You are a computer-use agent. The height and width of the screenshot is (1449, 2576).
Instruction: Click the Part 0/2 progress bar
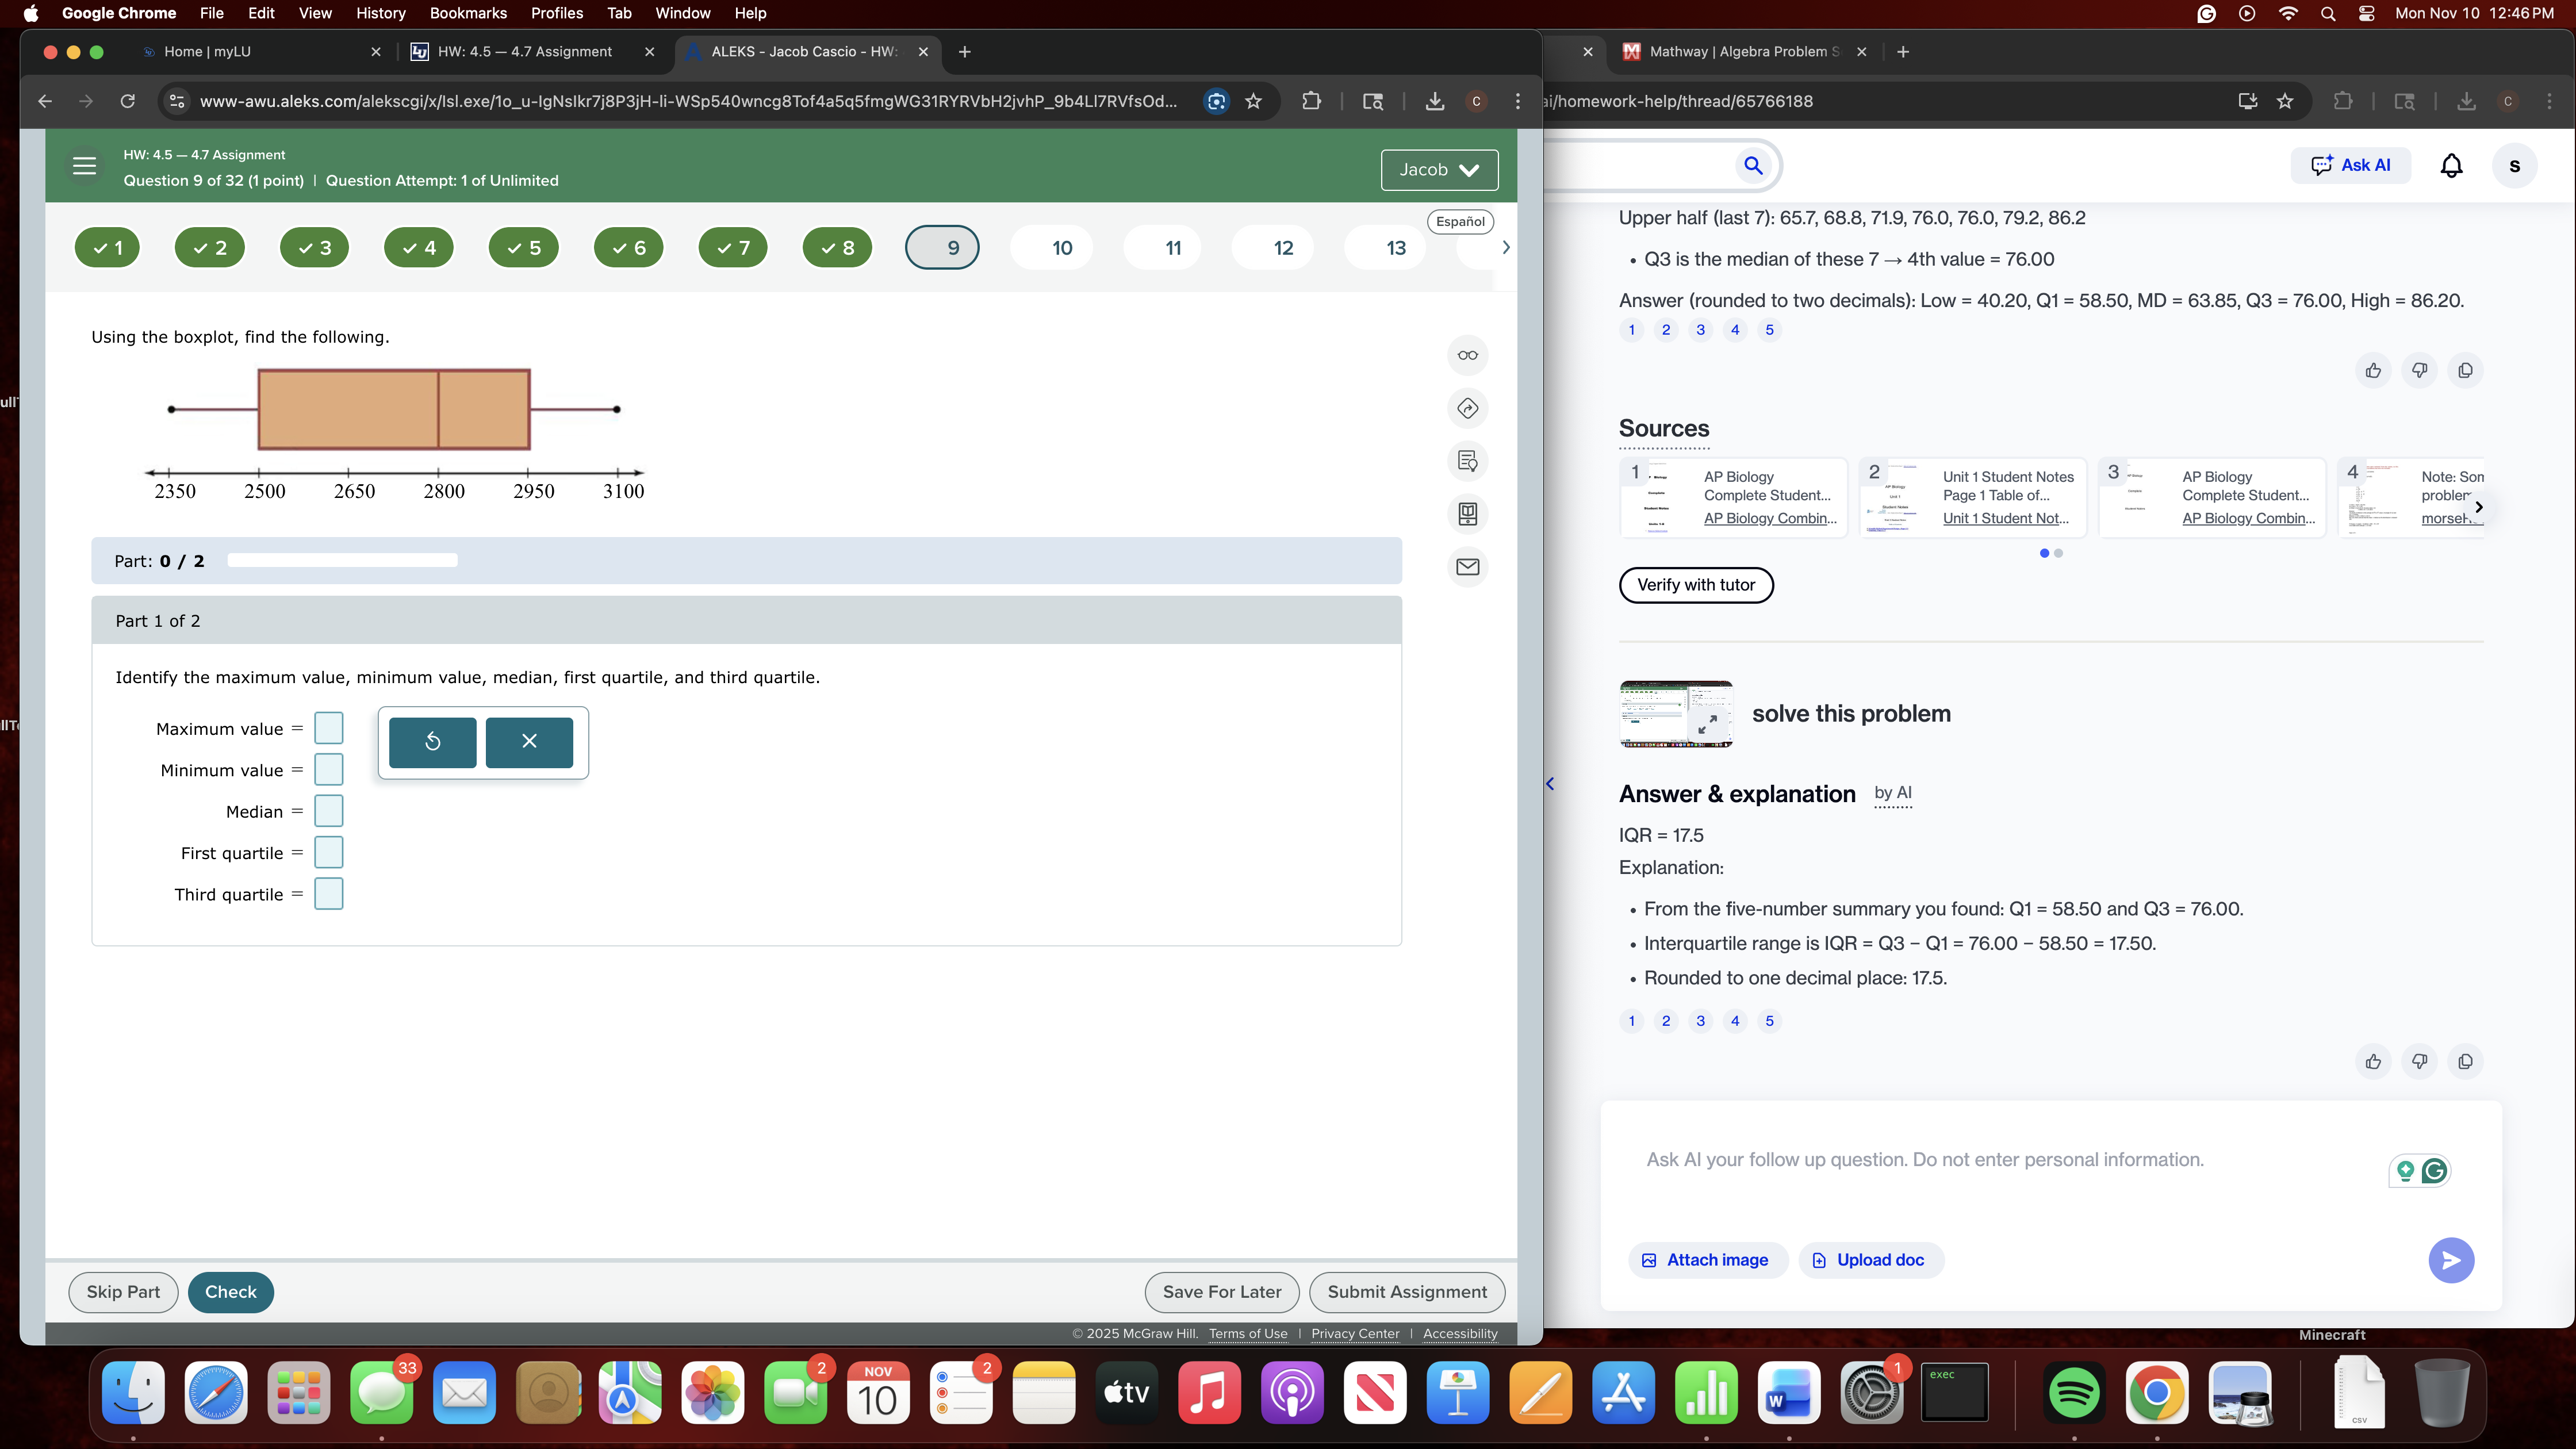point(341,560)
